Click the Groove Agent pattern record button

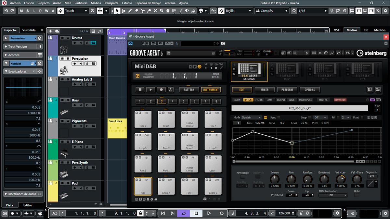tap(161, 90)
